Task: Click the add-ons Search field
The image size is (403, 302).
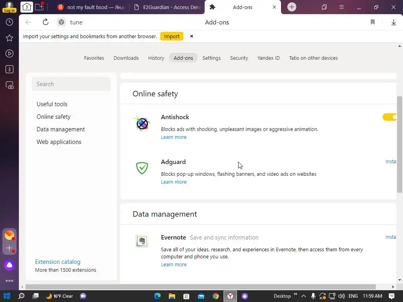Action: tap(71, 84)
